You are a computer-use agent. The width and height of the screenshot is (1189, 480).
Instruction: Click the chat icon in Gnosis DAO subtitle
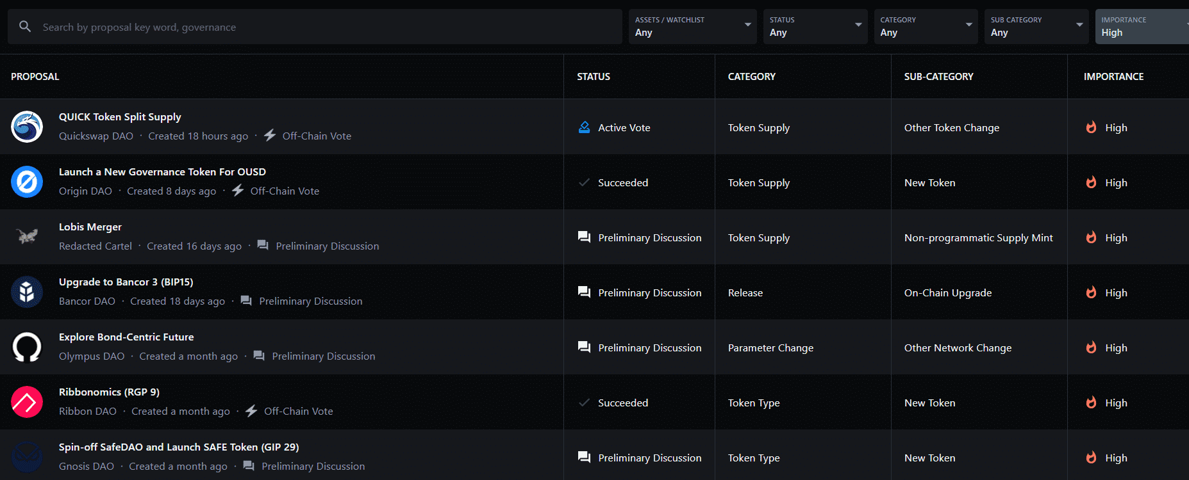pos(249,466)
